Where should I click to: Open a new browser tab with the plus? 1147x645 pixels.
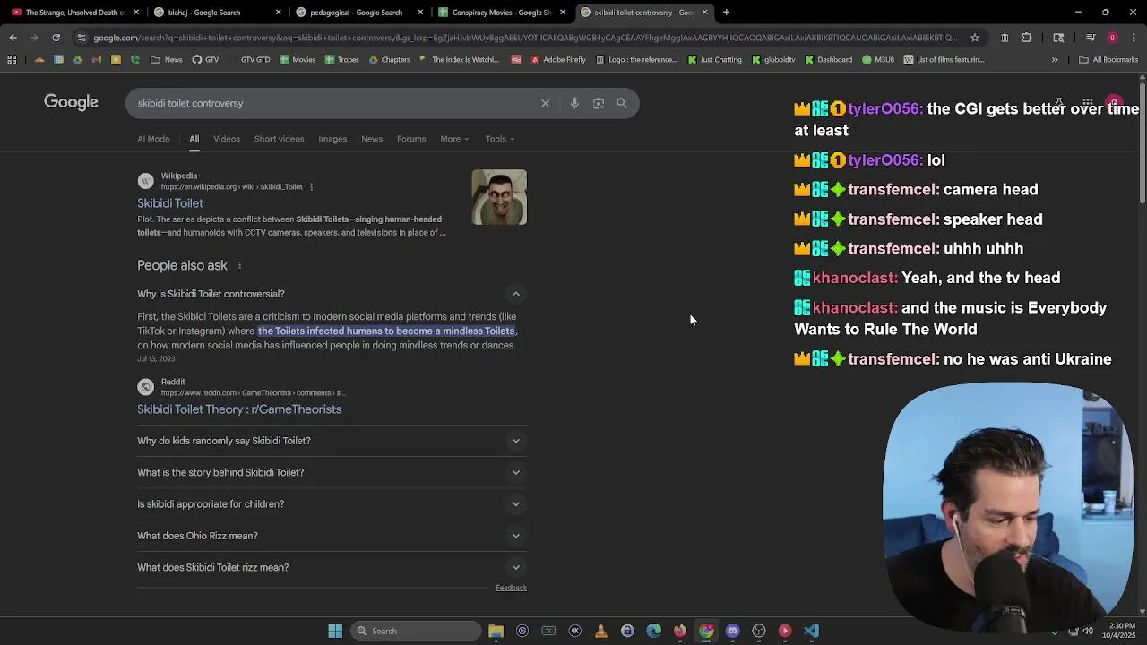pyautogui.click(x=726, y=13)
